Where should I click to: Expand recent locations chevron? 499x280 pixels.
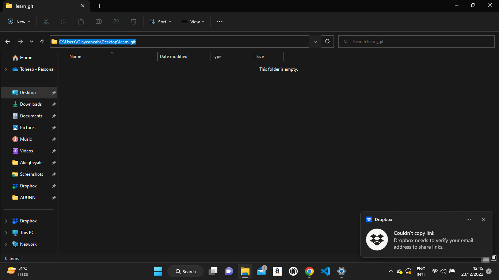tap(32, 42)
